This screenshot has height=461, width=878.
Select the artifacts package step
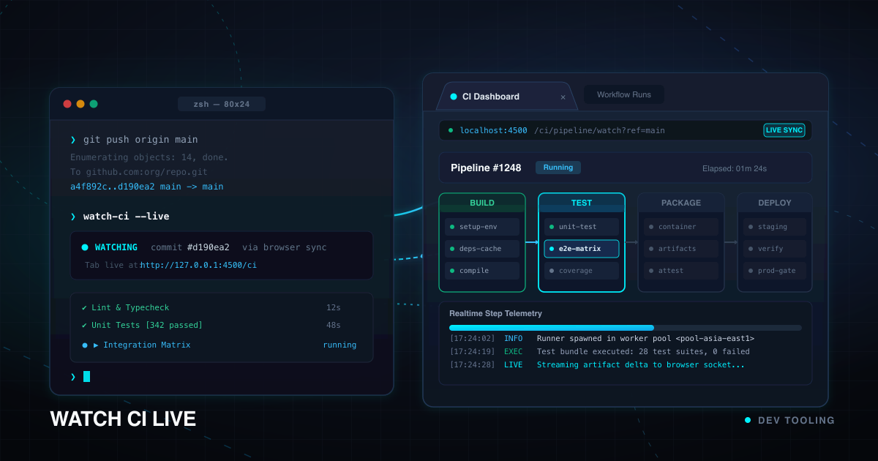[681, 249]
